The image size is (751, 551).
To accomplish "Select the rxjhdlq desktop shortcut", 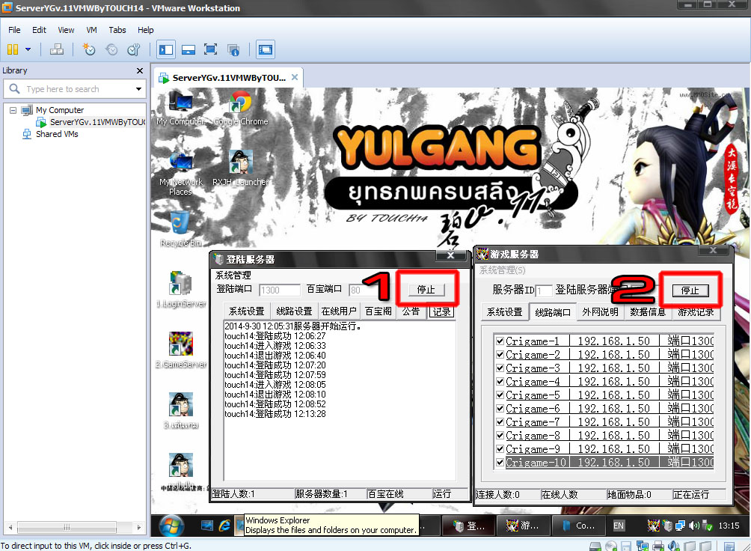I will coord(180,471).
